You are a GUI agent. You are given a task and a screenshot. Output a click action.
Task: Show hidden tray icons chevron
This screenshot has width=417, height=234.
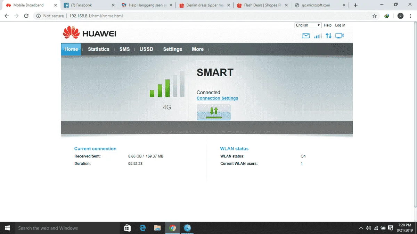point(361,228)
